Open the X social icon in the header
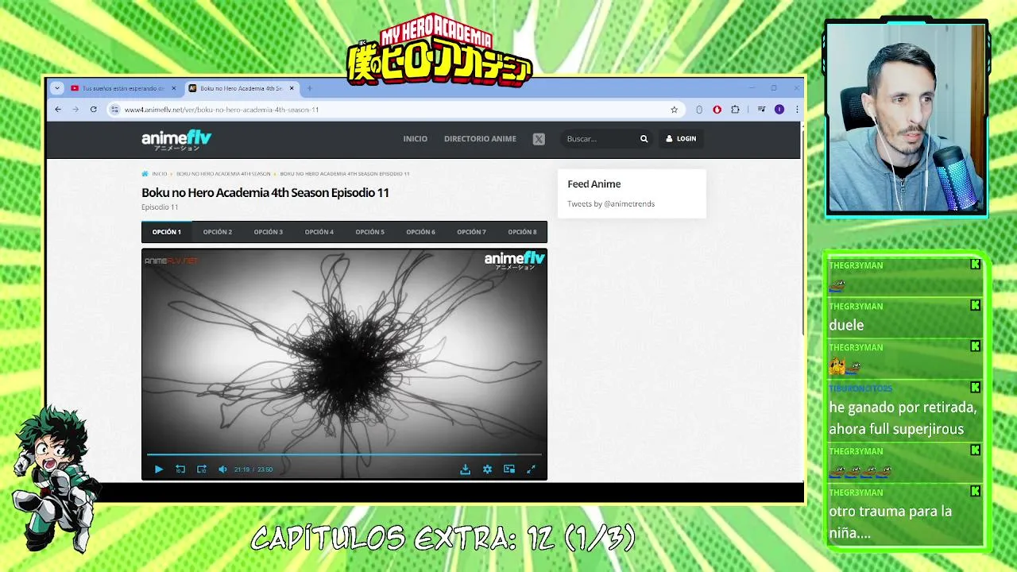This screenshot has width=1017, height=572. click(539, 139)
